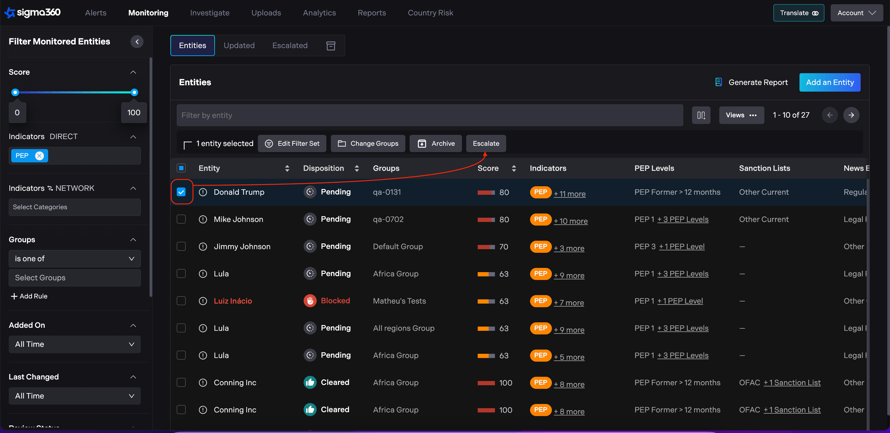The width and height of the screenshot is (890, 433).
Task: Click the Filter by entity field
Action: 430,115
